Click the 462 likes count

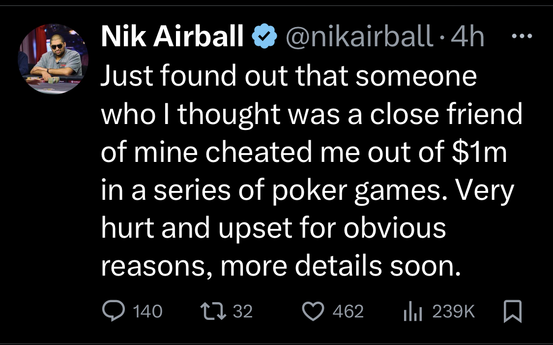coord(348,312)
